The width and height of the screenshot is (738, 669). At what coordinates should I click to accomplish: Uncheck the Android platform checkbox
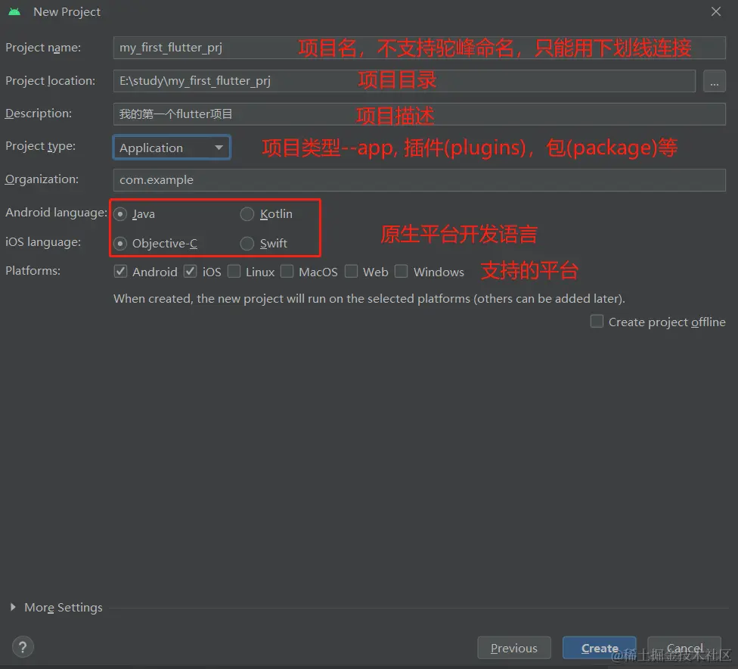(x=120, y=272)
